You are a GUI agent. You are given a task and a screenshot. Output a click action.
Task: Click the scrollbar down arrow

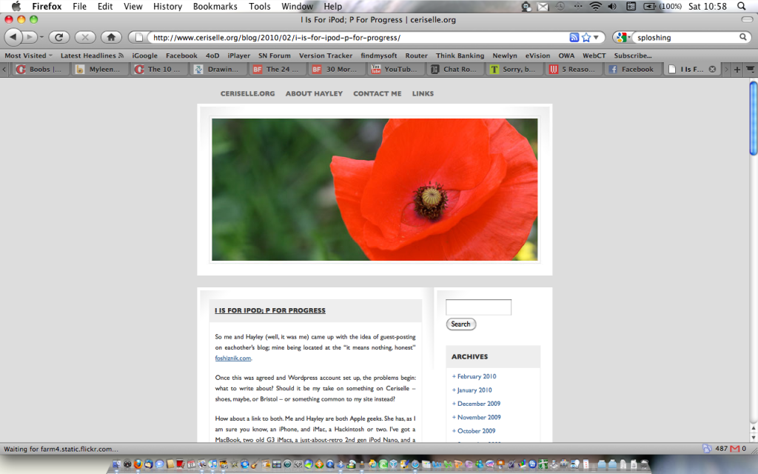[x=753, y=437]
